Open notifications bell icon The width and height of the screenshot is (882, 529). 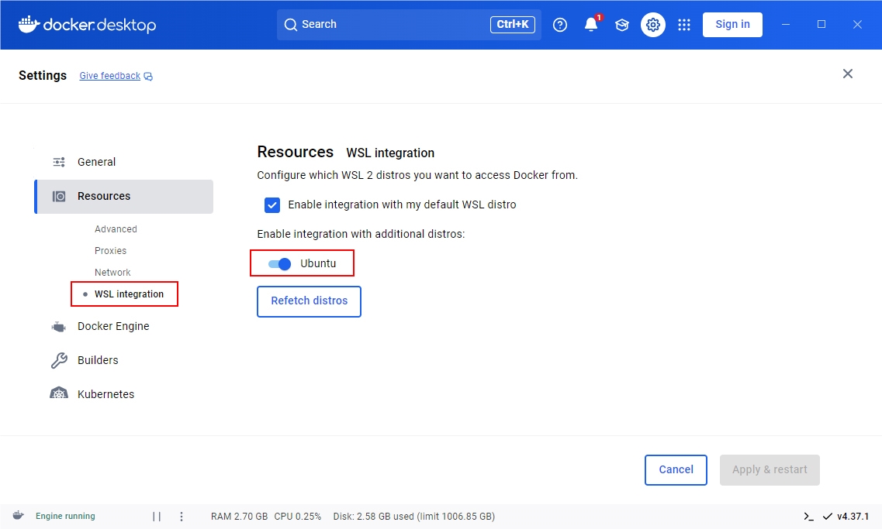click(590, 25)
